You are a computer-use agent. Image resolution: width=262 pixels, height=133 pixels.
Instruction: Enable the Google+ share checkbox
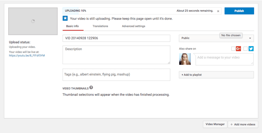click(233, 49)
